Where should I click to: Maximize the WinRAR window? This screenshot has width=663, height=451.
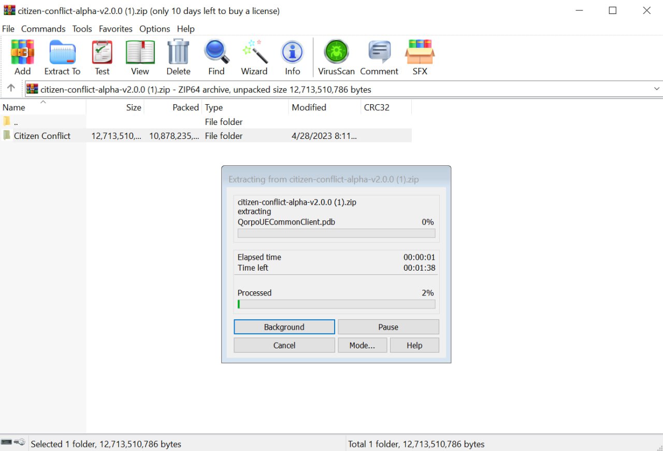[x=613, y=10]
